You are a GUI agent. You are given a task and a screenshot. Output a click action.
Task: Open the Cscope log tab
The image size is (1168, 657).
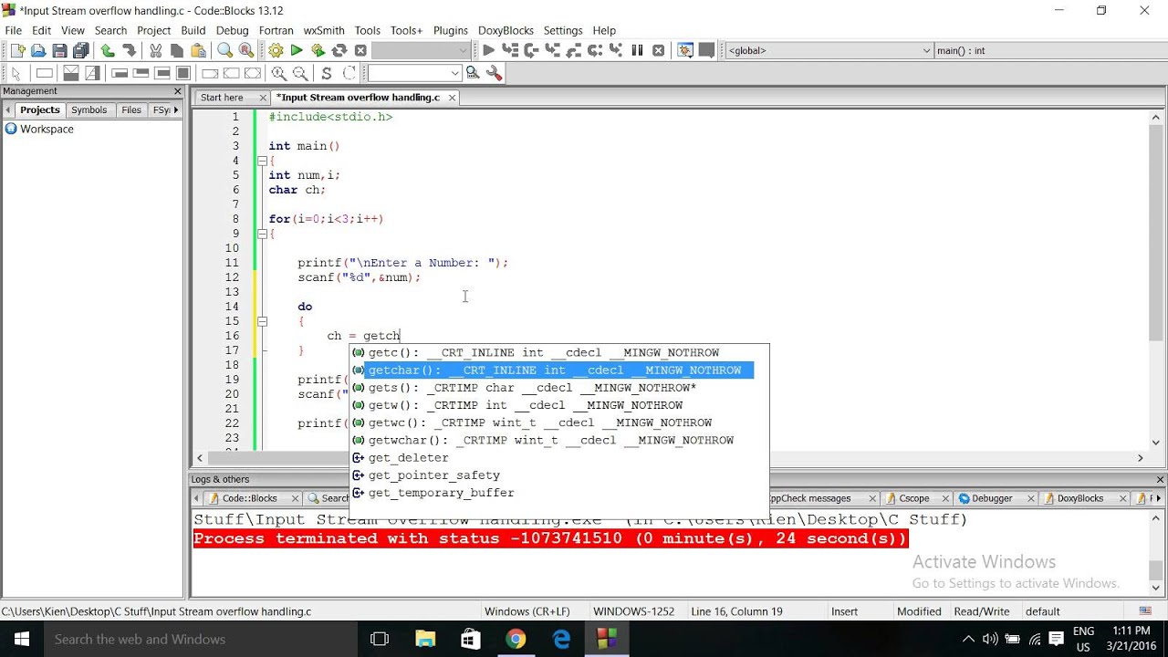tap(914, 498)
